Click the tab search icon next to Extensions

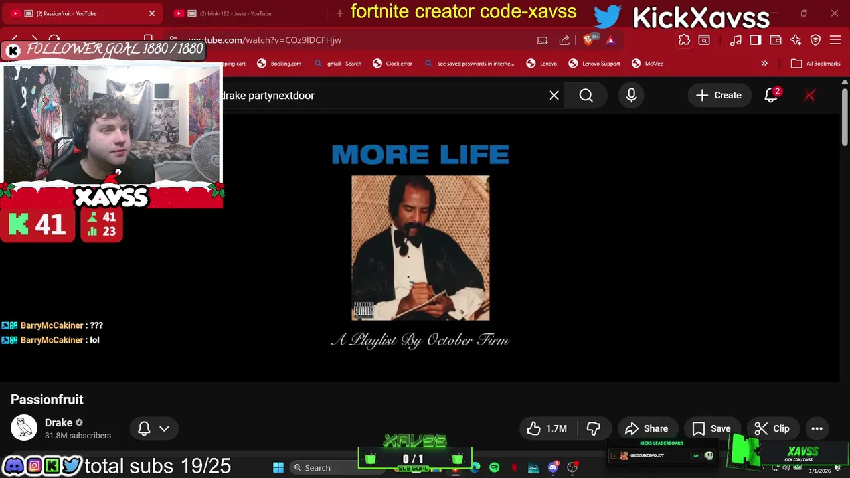704,40
